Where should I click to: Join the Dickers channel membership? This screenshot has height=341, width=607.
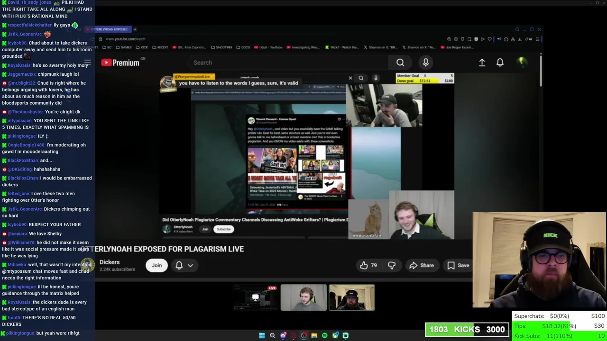(x=156, y=265)
